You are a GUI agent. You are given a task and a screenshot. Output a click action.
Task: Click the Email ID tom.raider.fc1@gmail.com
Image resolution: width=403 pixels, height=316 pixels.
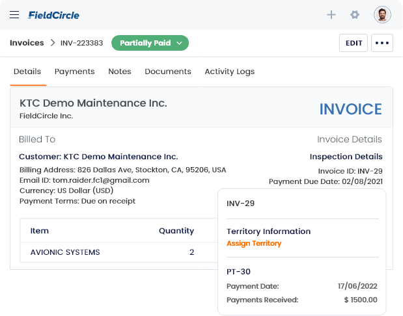click(85, 181)
